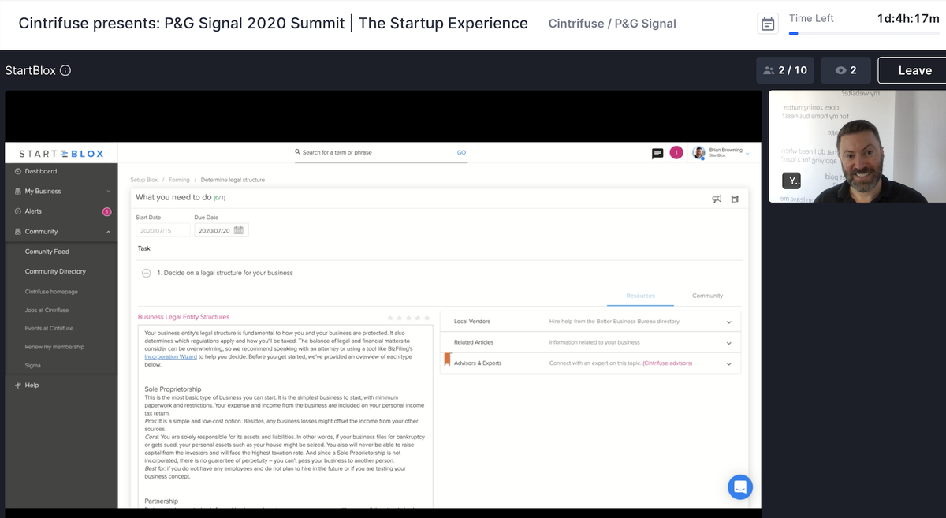Open Cintrifuse homepage link

pyautogui.click(x=51, y=291)
